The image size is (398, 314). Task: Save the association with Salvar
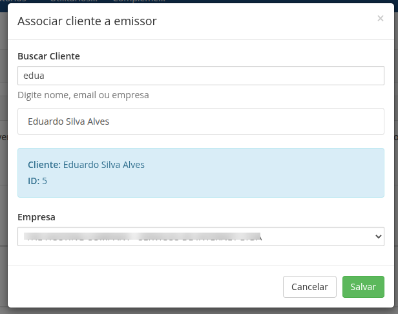pos(363,286)
